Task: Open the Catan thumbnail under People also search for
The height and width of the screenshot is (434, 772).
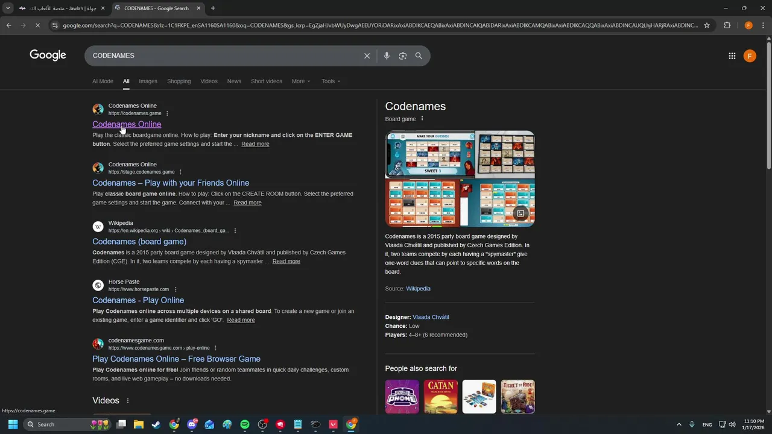Action: point(440,397)
